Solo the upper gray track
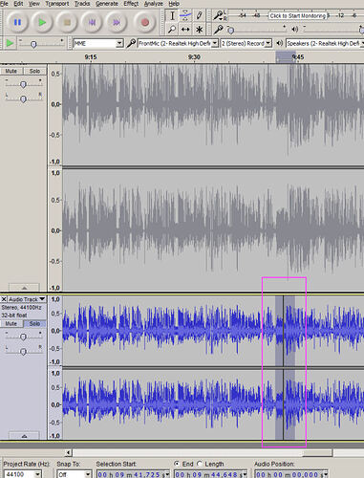 [34, 71]
